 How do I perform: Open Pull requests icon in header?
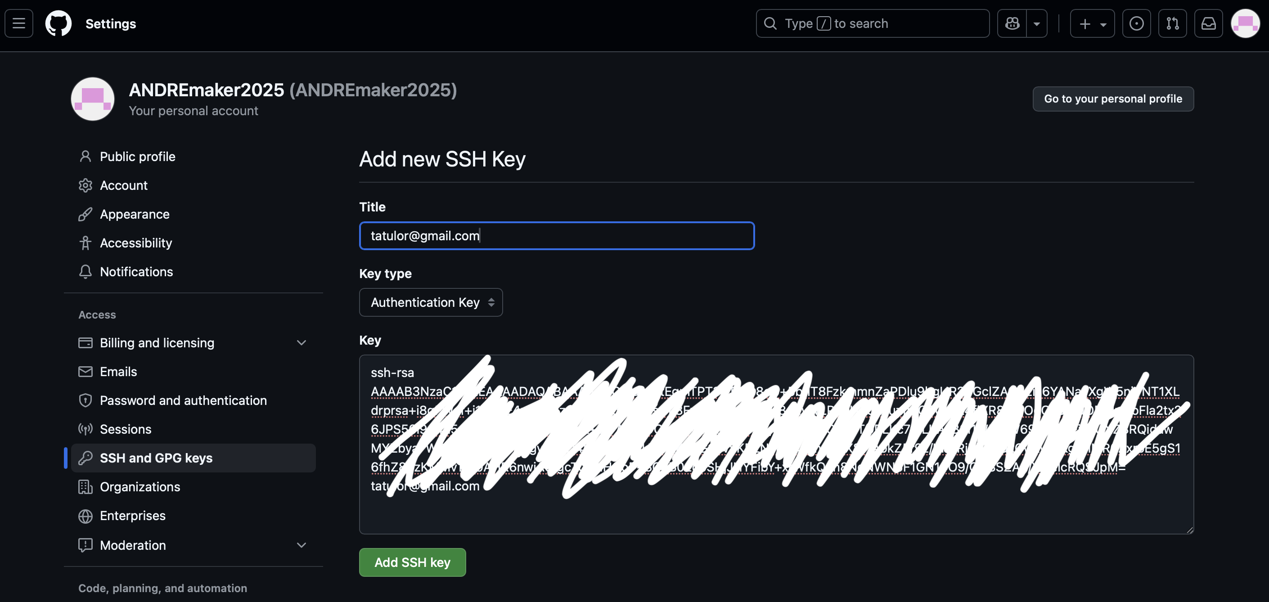[1172, 23]
